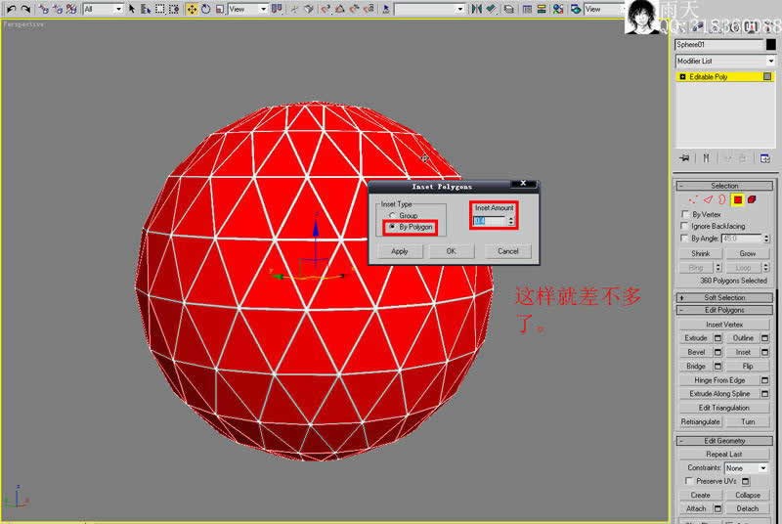Open the Modifier List dropdown
Screen dimensions: 782x524
coord(724,61)
